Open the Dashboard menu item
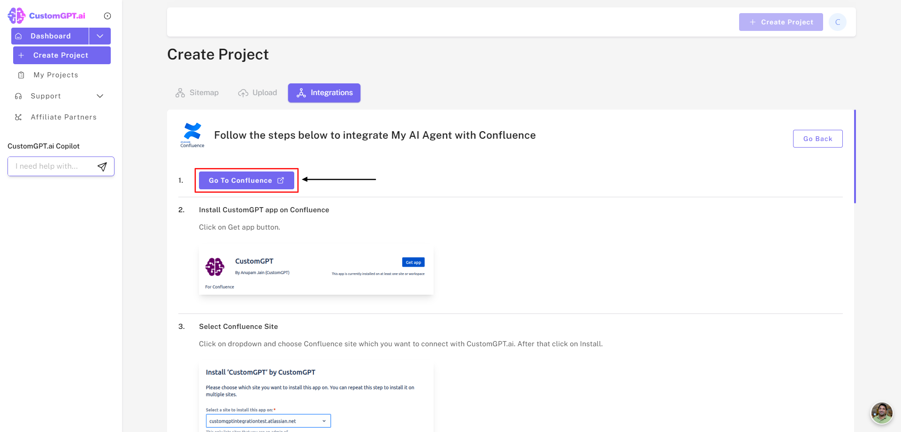 tap(50, 36)
